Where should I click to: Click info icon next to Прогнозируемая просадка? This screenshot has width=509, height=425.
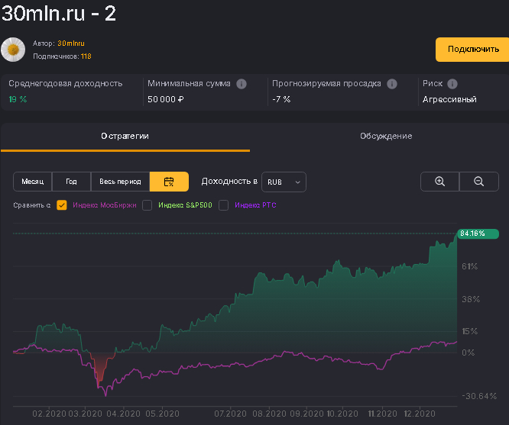[392, 84]
